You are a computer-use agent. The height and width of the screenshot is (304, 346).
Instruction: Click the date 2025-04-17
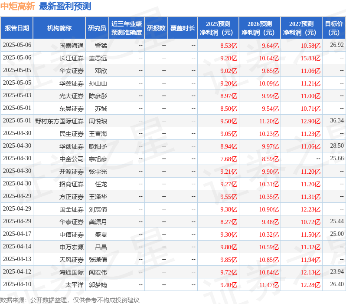[17, 234]
